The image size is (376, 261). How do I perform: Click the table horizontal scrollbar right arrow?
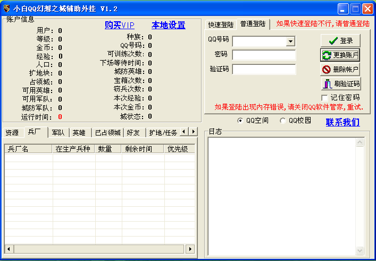pos(190,249)
